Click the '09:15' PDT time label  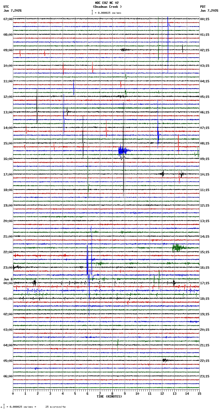coord(205,159)
